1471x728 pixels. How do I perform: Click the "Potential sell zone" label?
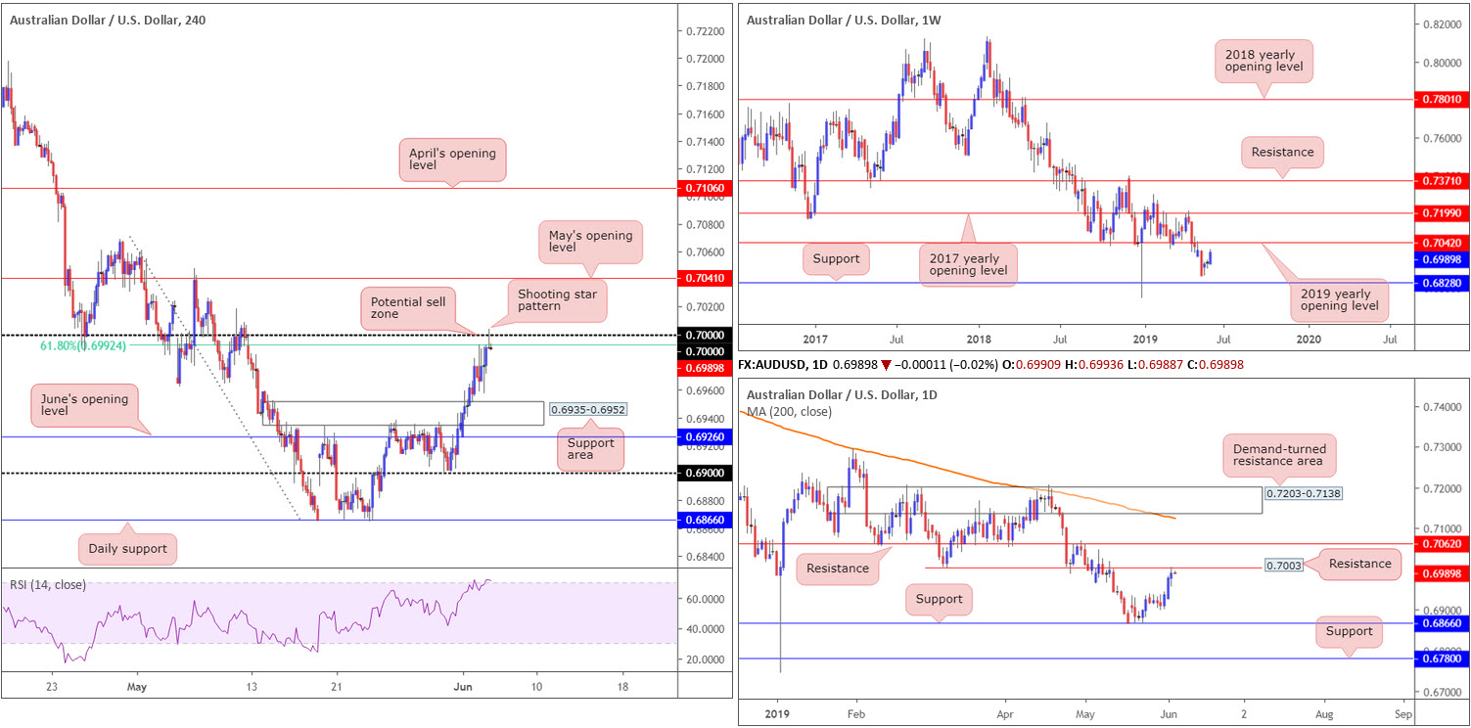[x=409, y=307]
